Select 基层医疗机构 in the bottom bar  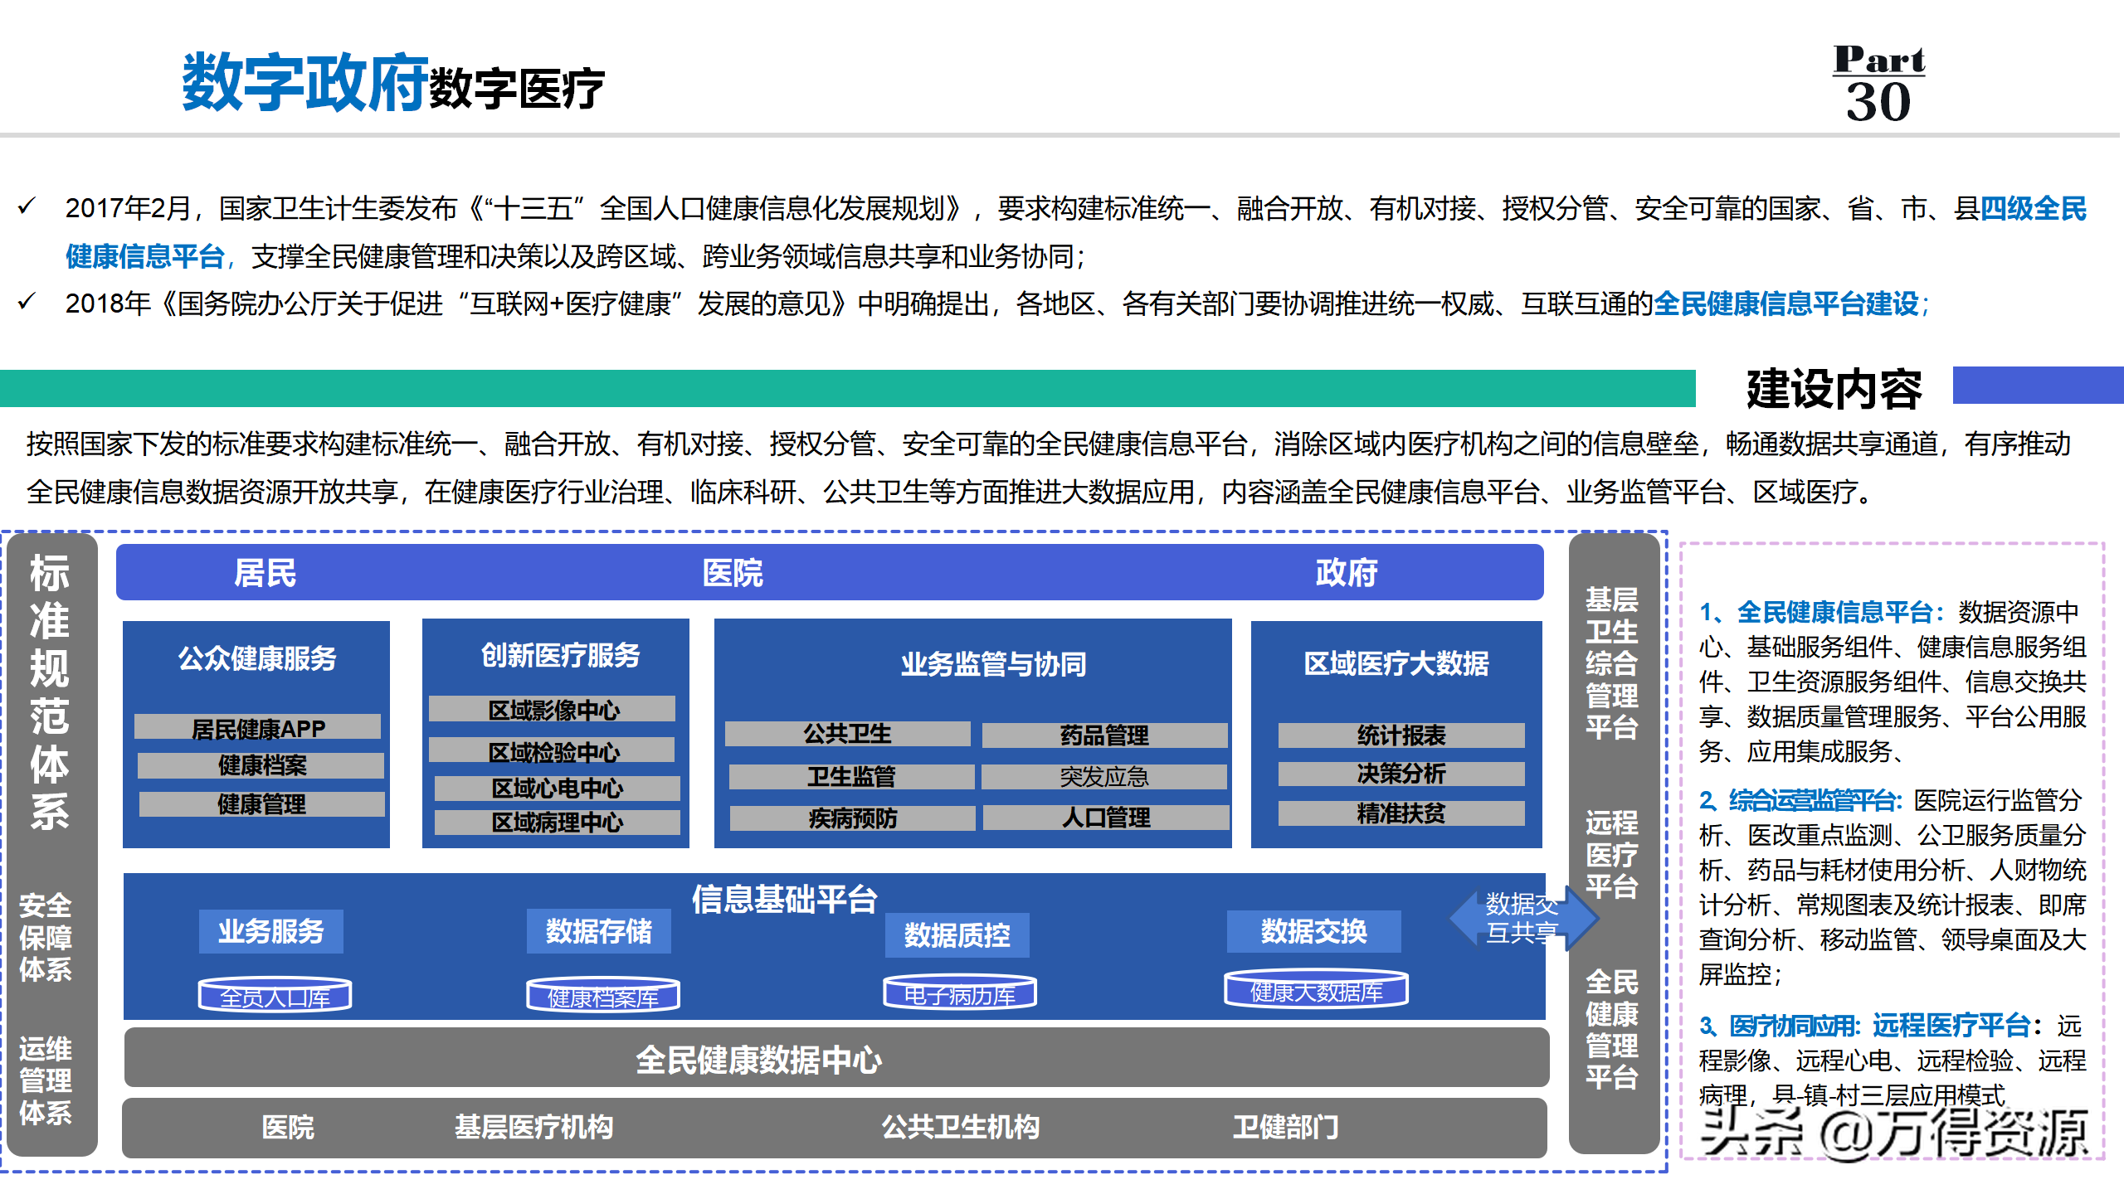533,1127
